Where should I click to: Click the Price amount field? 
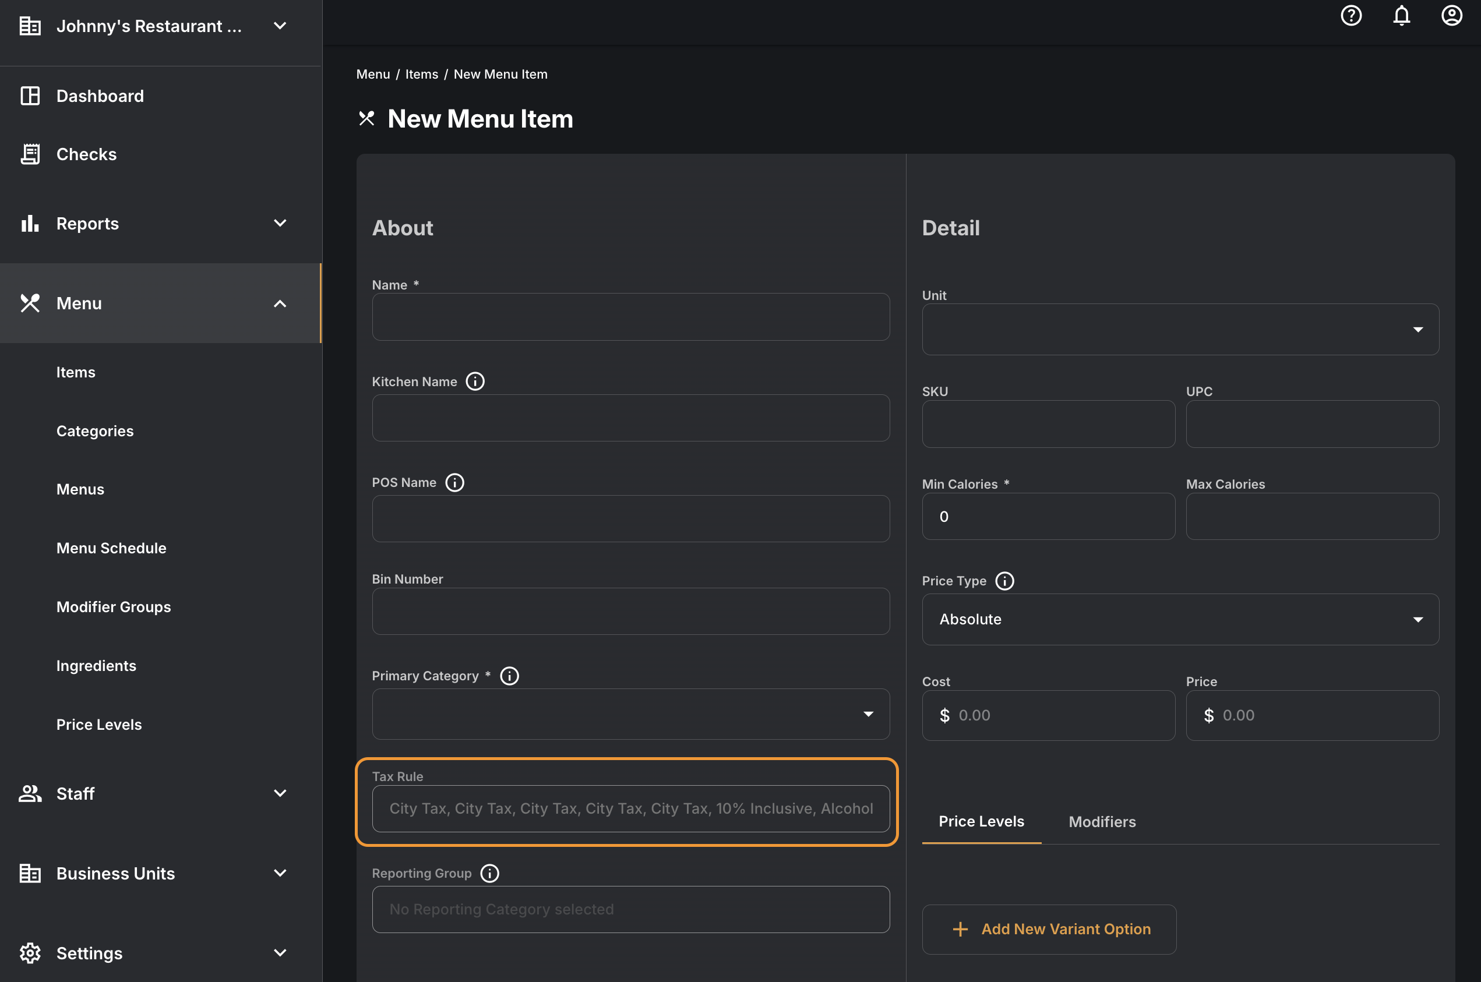click(1313, 715)
